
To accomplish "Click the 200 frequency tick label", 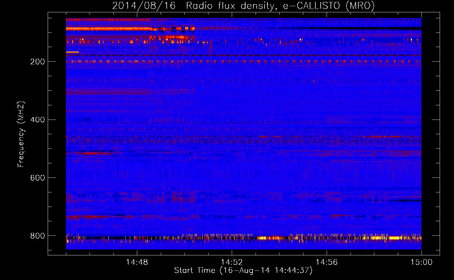I will coord(37,62).
